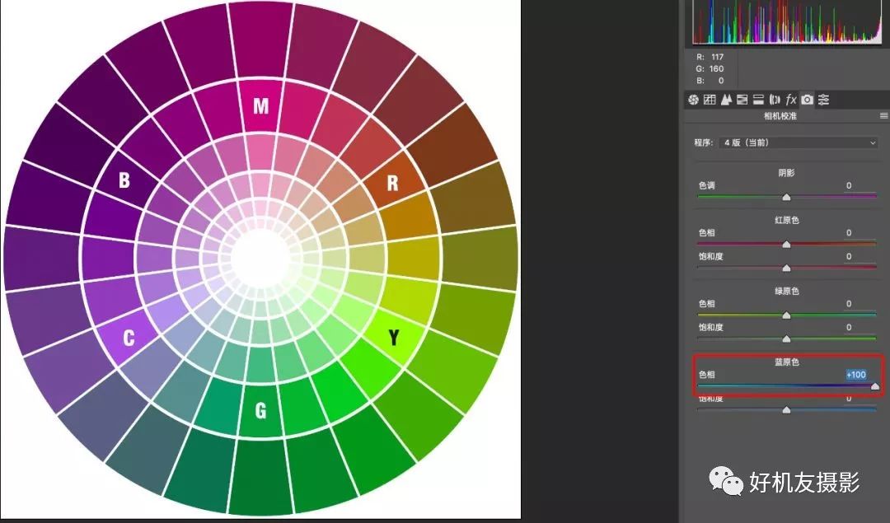Click the histogram graph
The height and width of the screenshot is (523, 890).
787,22
